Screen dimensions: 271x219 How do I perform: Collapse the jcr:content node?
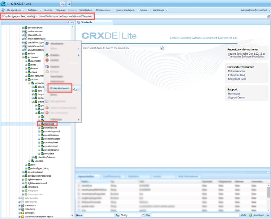(23, 57)
